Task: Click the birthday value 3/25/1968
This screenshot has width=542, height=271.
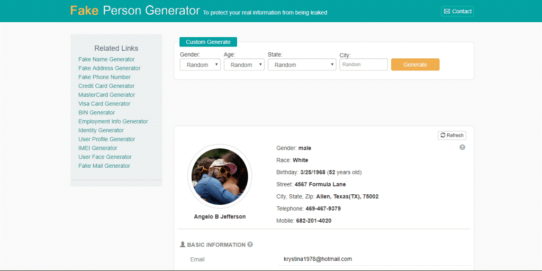Action: tap(313, 172)
